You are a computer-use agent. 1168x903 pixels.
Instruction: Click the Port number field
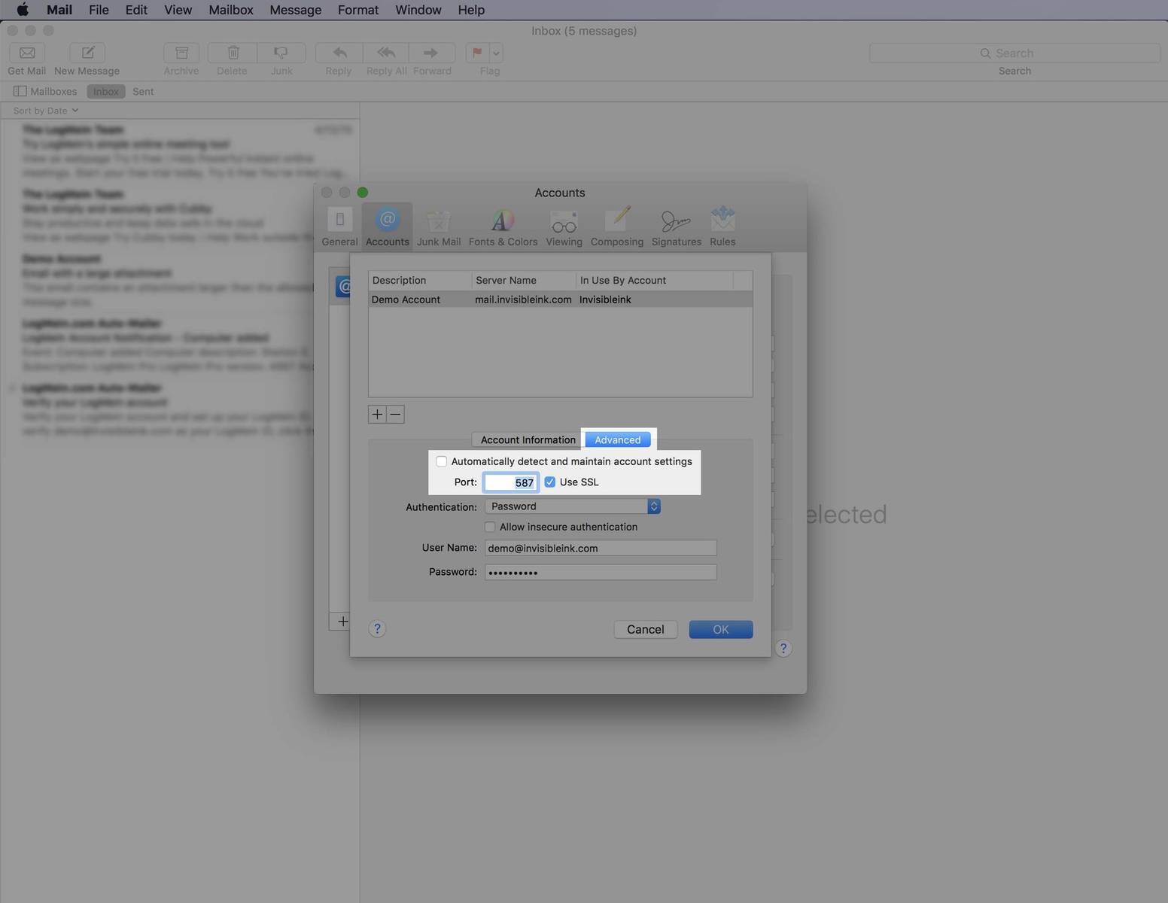click(x=511, y=482)
